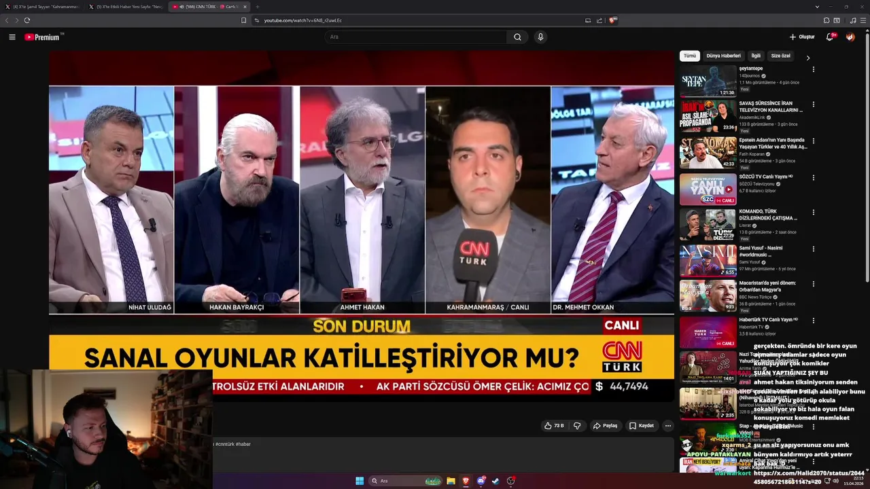The height and width of the screenshot is (489, 870).
Task: Click the address bar URL youtube.com/watch
Action: (x=303, y=20)
